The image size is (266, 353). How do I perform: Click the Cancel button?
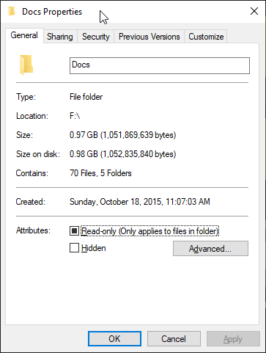pos(174,339)
